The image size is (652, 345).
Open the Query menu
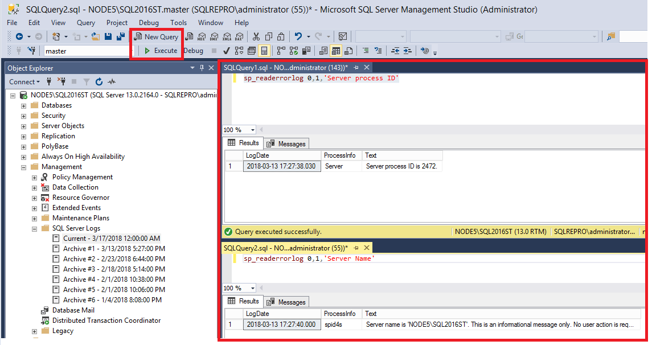(x=85, y=23)
